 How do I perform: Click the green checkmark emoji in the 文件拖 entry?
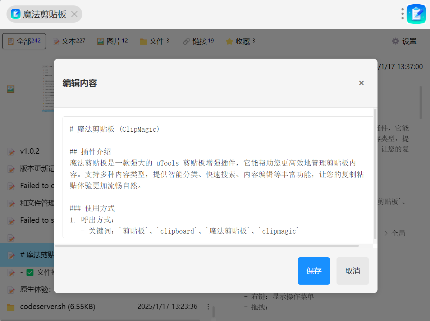pyautogui.click(x=30, y=272)
